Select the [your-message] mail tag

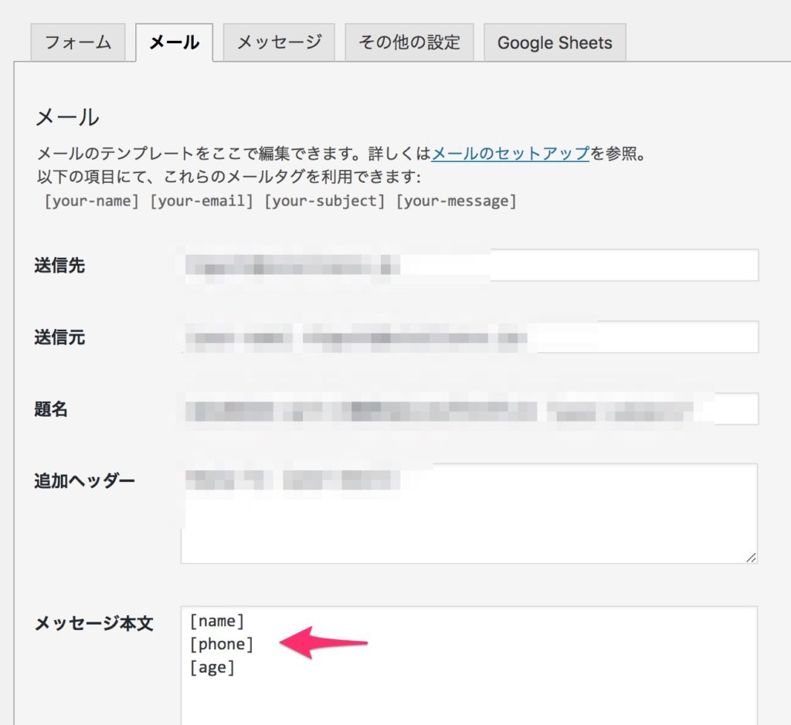coord(456,202)
